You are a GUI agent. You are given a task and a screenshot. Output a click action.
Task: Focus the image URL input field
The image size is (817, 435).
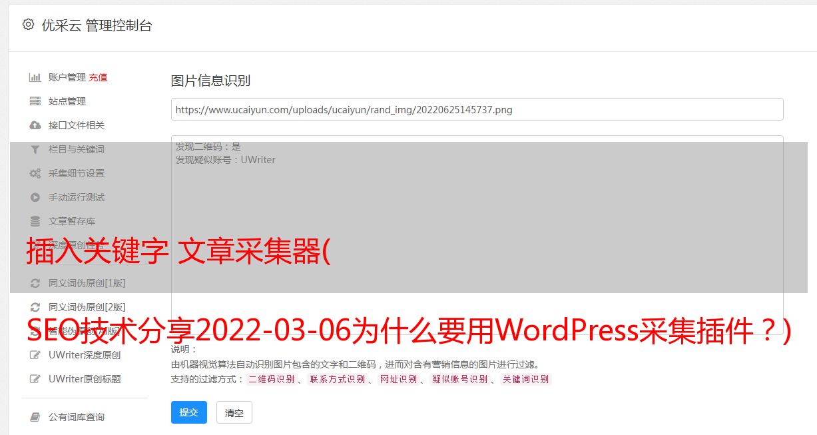click(x=477, y=109)
